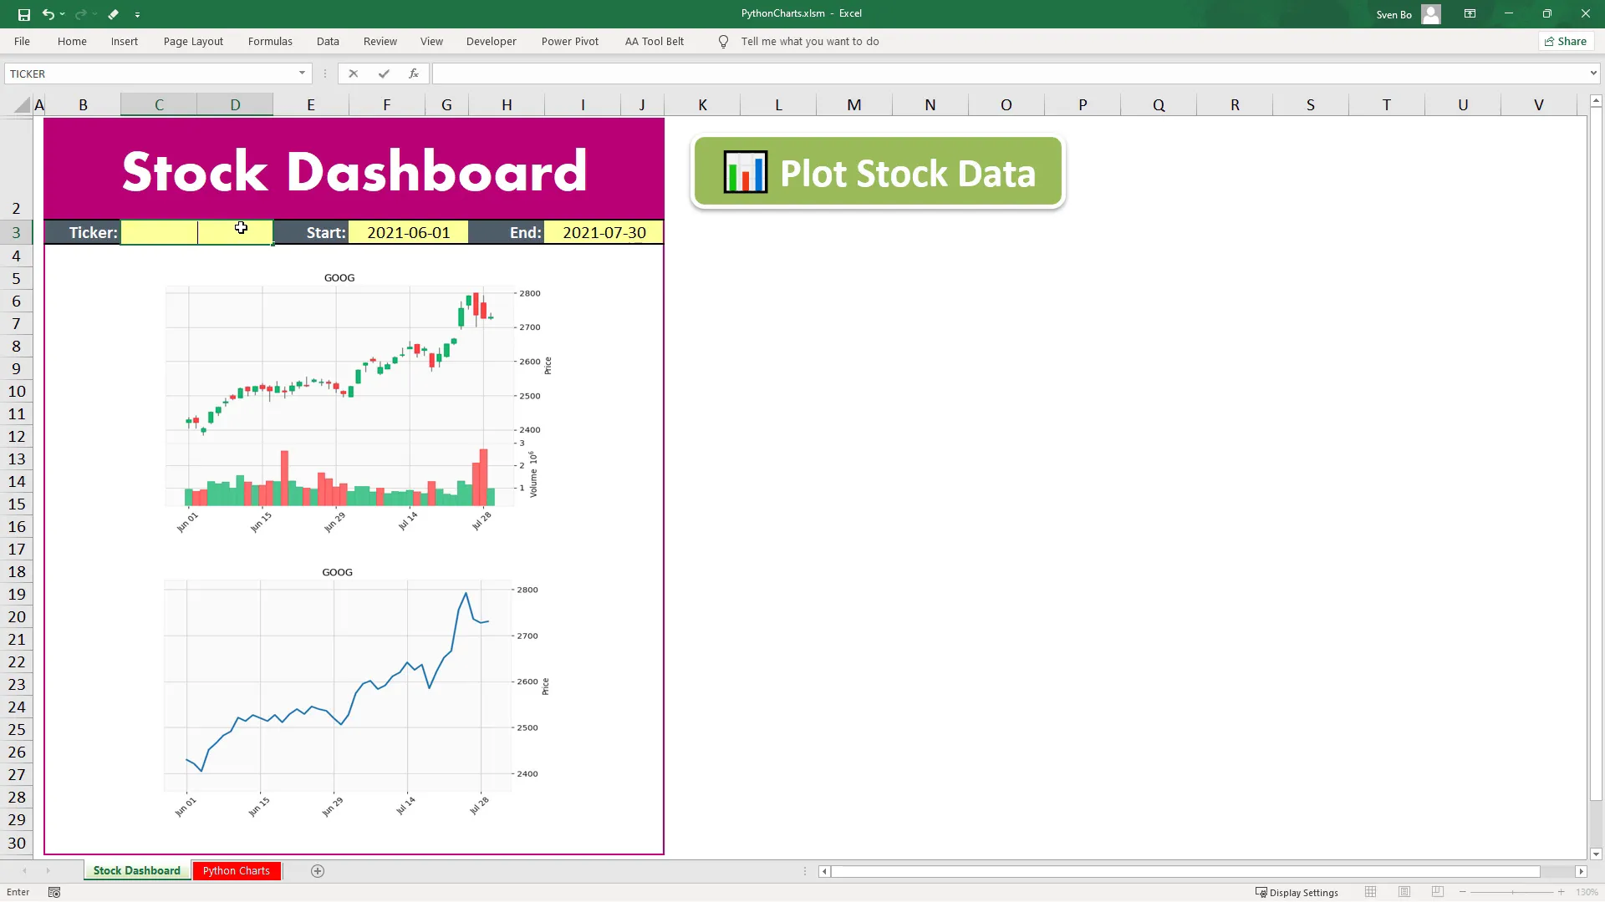Click the Stock Dashboard title banner

354,170
